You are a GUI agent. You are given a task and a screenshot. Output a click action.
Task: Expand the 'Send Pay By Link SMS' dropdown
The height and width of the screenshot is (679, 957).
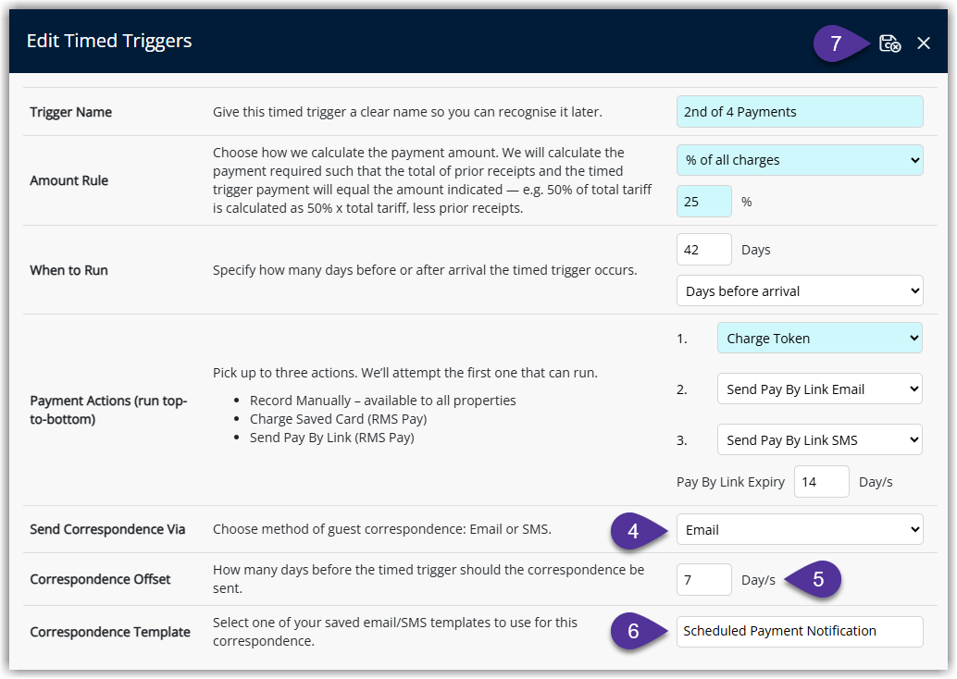click(820, 439)
